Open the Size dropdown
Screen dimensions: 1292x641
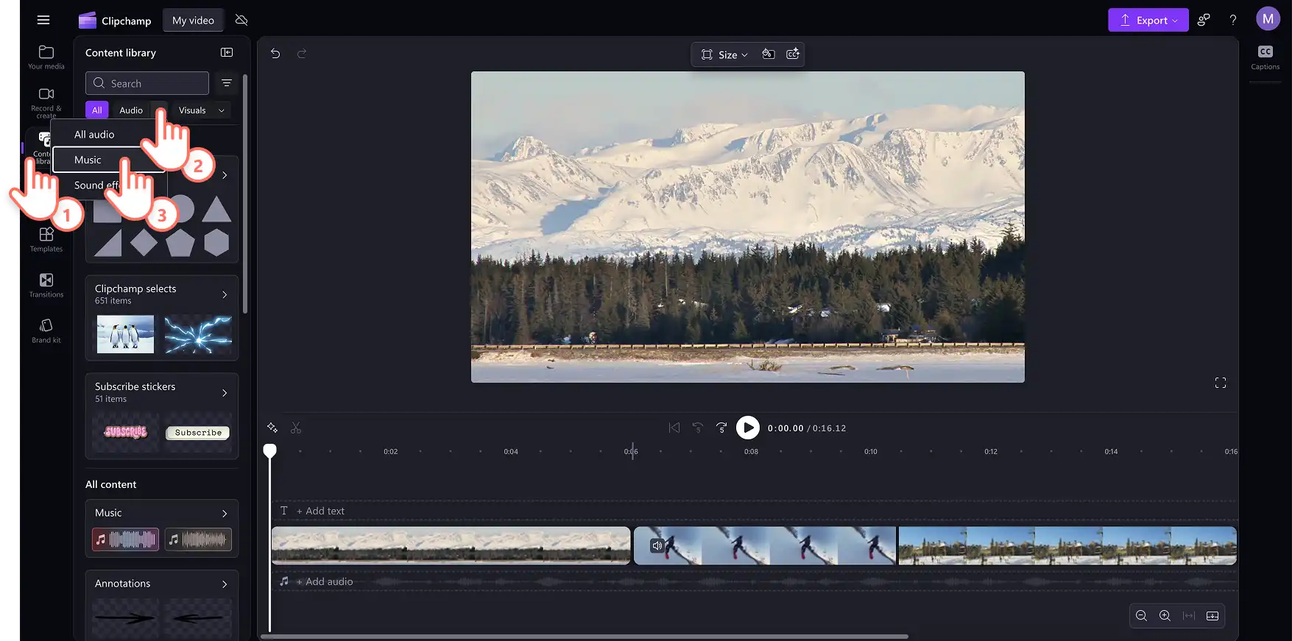click(x=724, y=54)
